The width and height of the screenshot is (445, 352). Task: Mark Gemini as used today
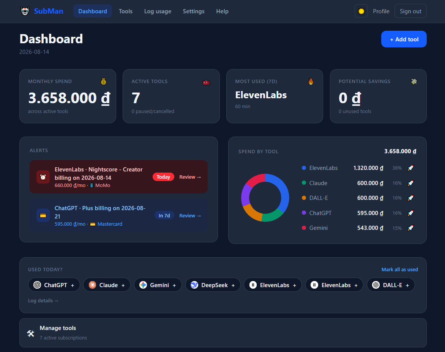(158, 285)
